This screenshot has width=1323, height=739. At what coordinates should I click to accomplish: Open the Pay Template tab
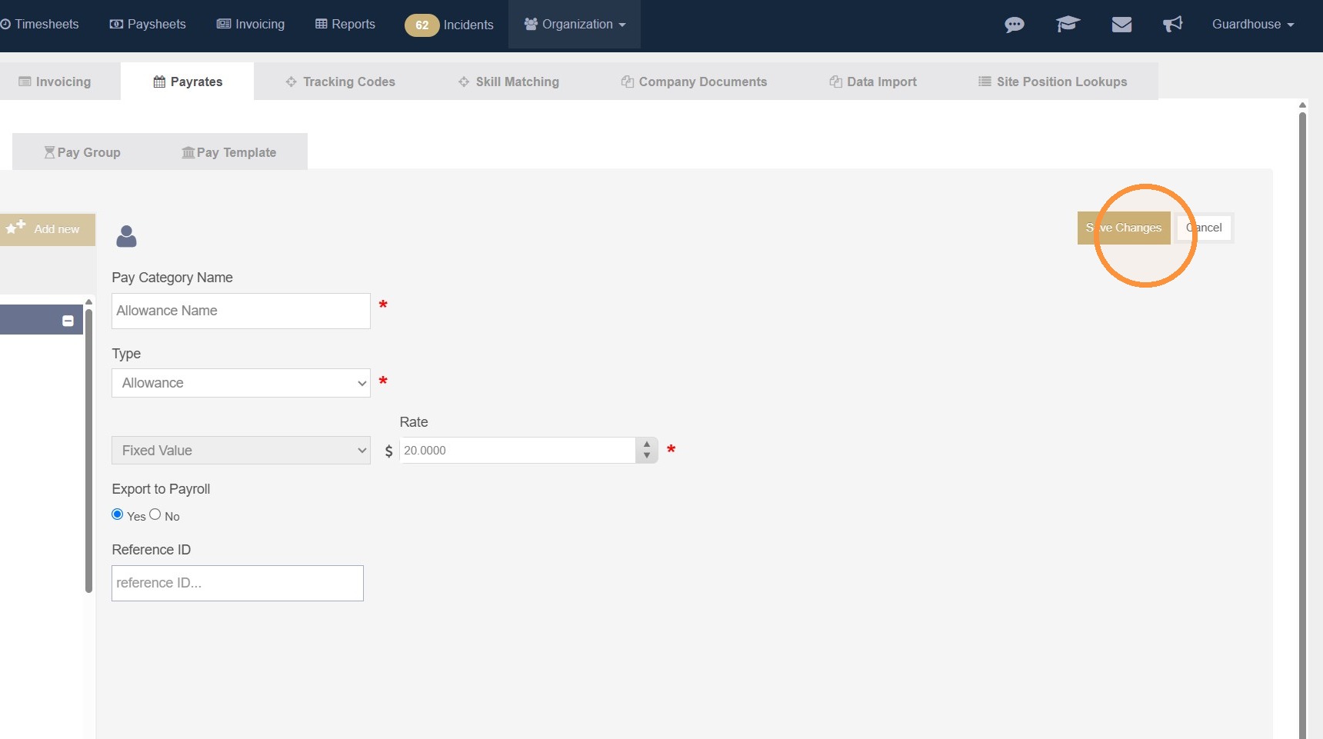point(229,152)
